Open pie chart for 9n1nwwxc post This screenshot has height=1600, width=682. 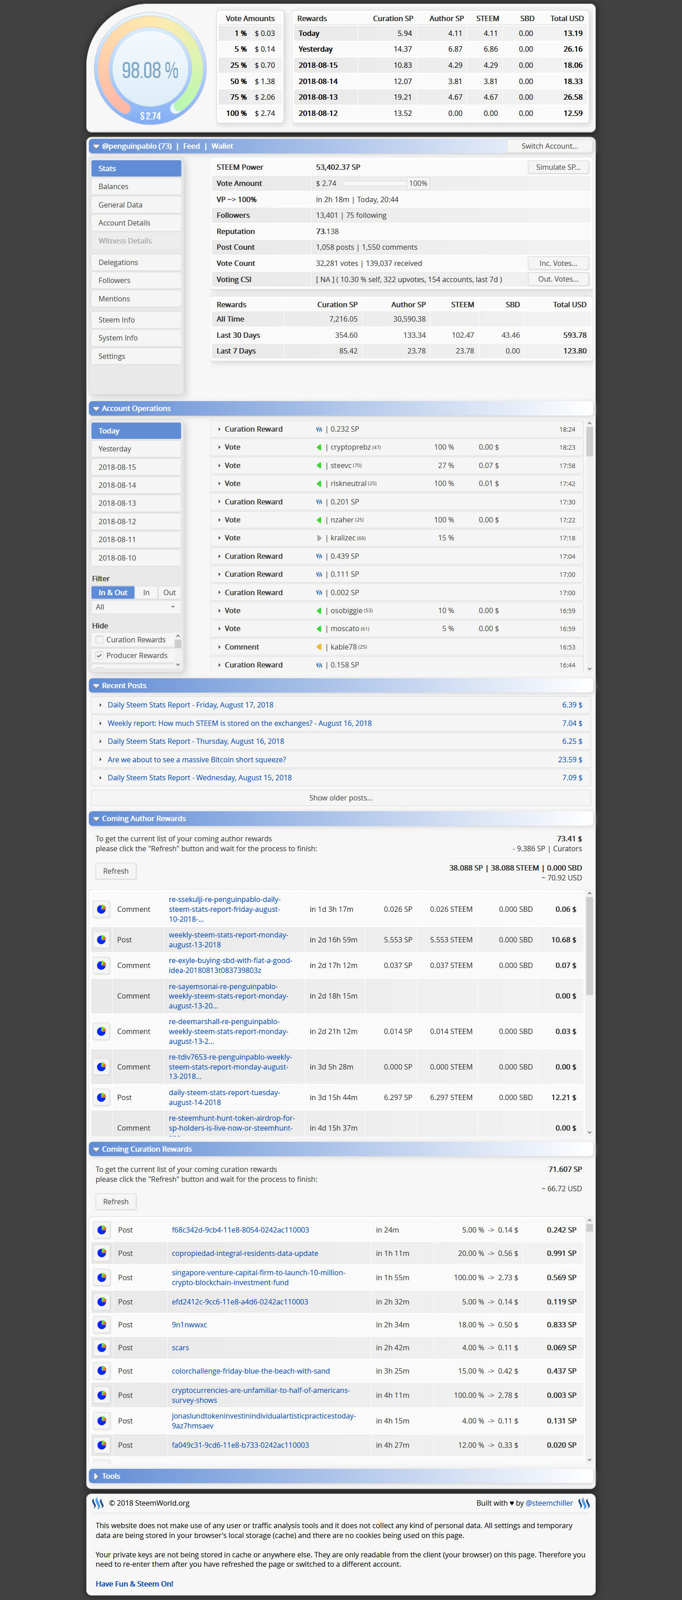pyautogui.click(x=102, y=1324)
